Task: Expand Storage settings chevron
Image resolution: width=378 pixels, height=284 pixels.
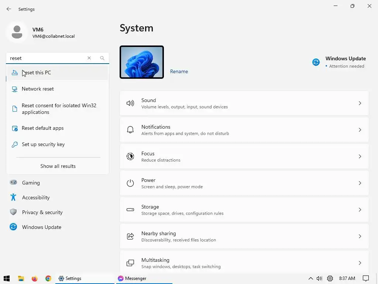Action: [360, 210]
